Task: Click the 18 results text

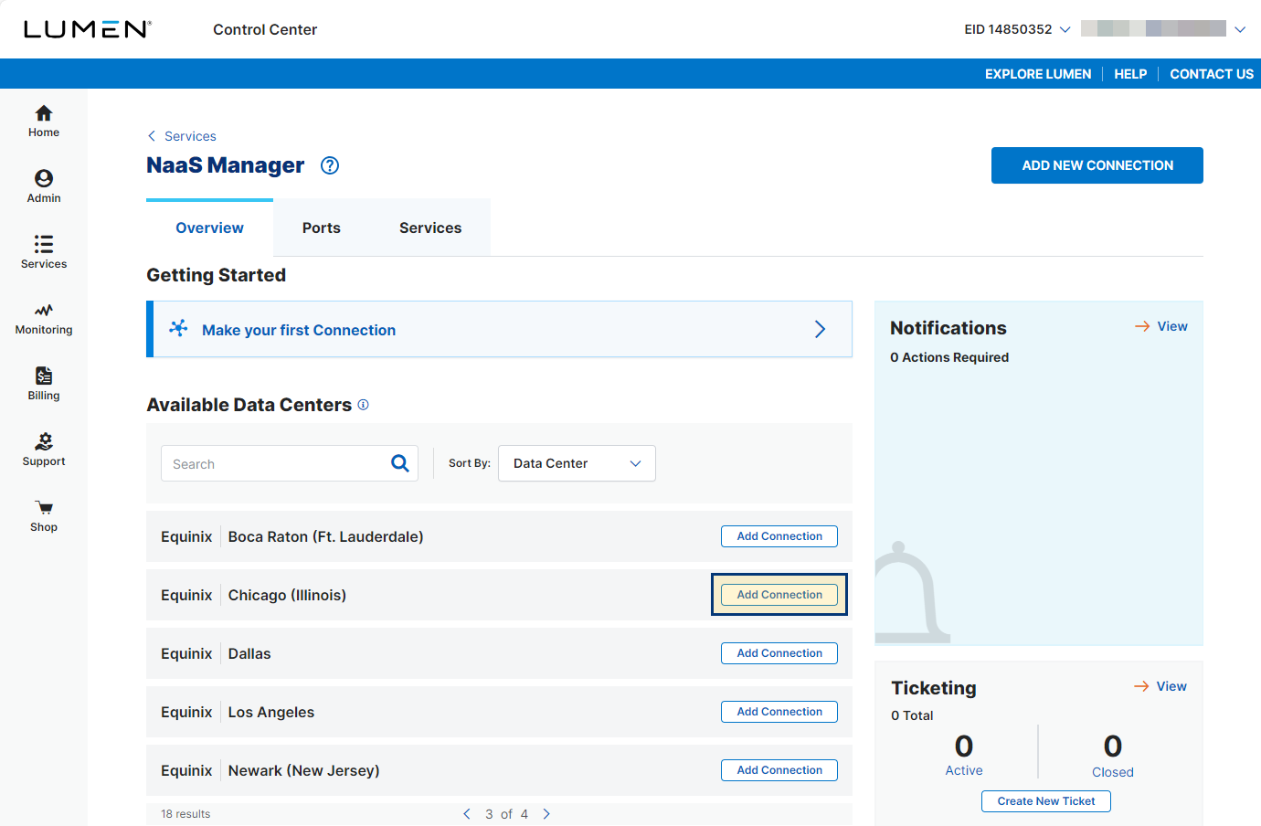Action: coord(185,814)
